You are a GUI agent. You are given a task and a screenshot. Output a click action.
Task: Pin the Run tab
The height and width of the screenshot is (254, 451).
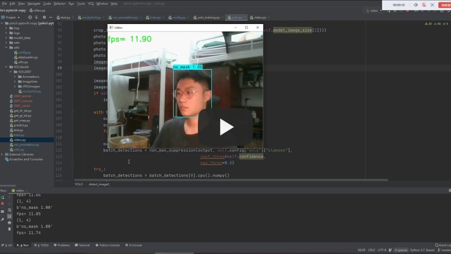point(3,220)
